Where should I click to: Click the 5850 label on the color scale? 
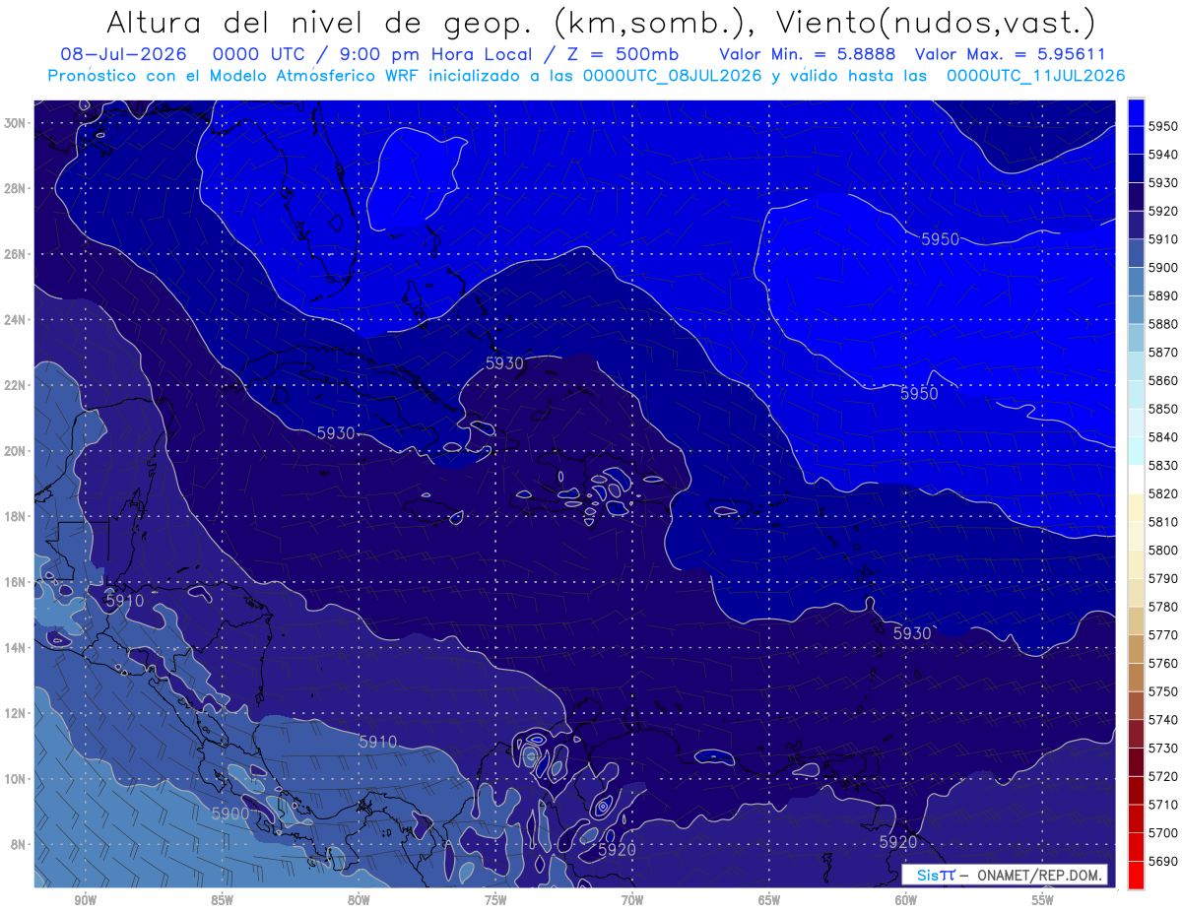click(x=1163, y=409)
